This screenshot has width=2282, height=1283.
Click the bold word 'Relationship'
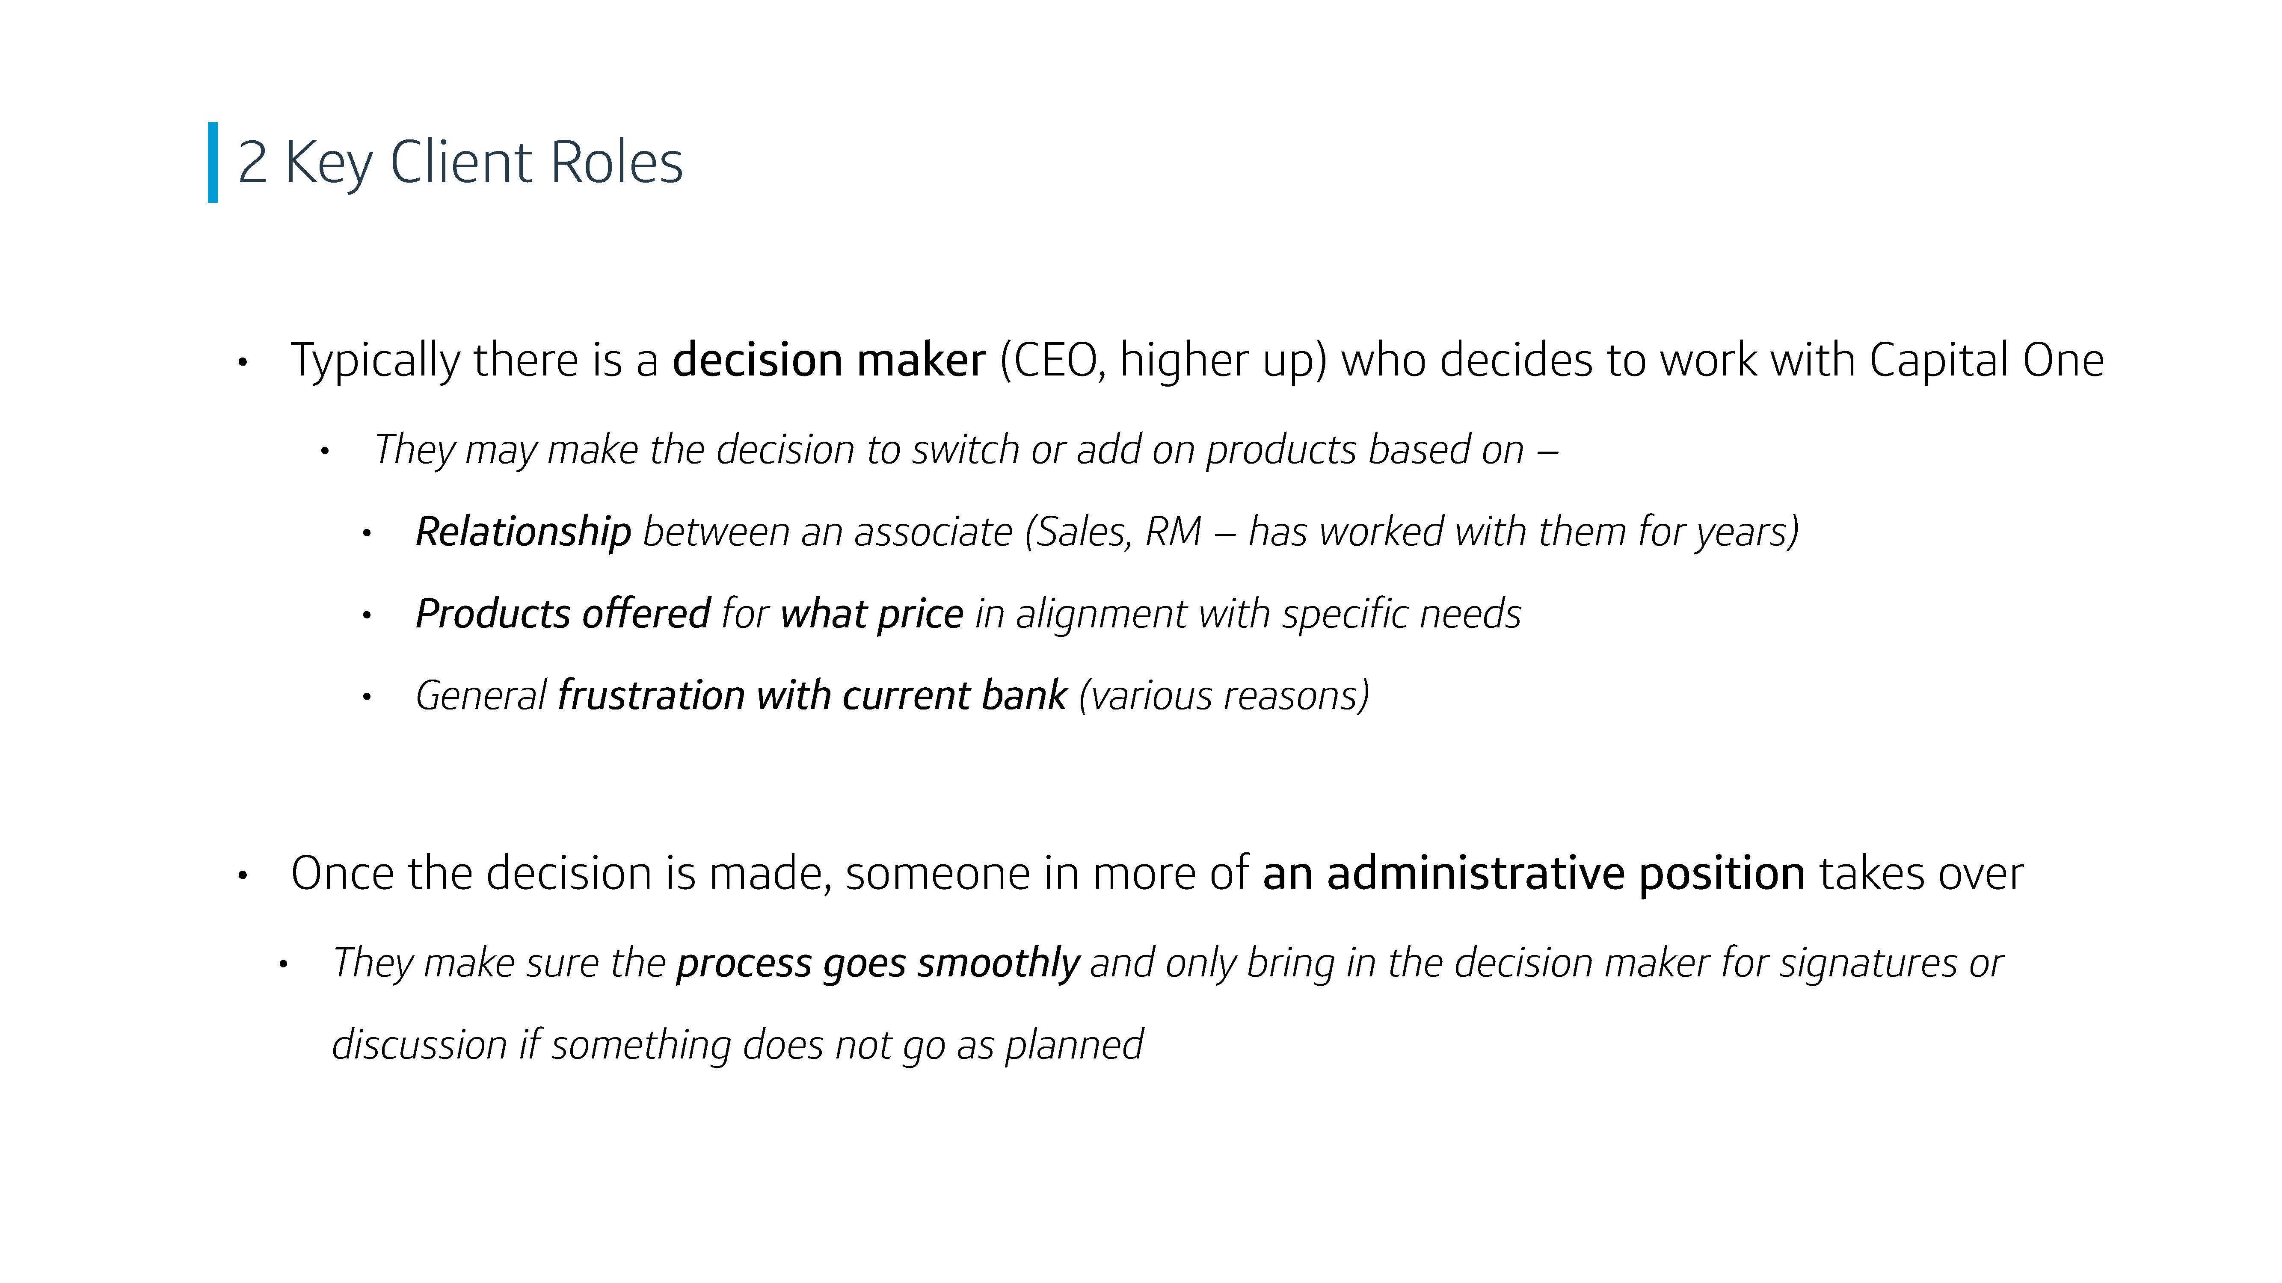click(x=523, y=532)
